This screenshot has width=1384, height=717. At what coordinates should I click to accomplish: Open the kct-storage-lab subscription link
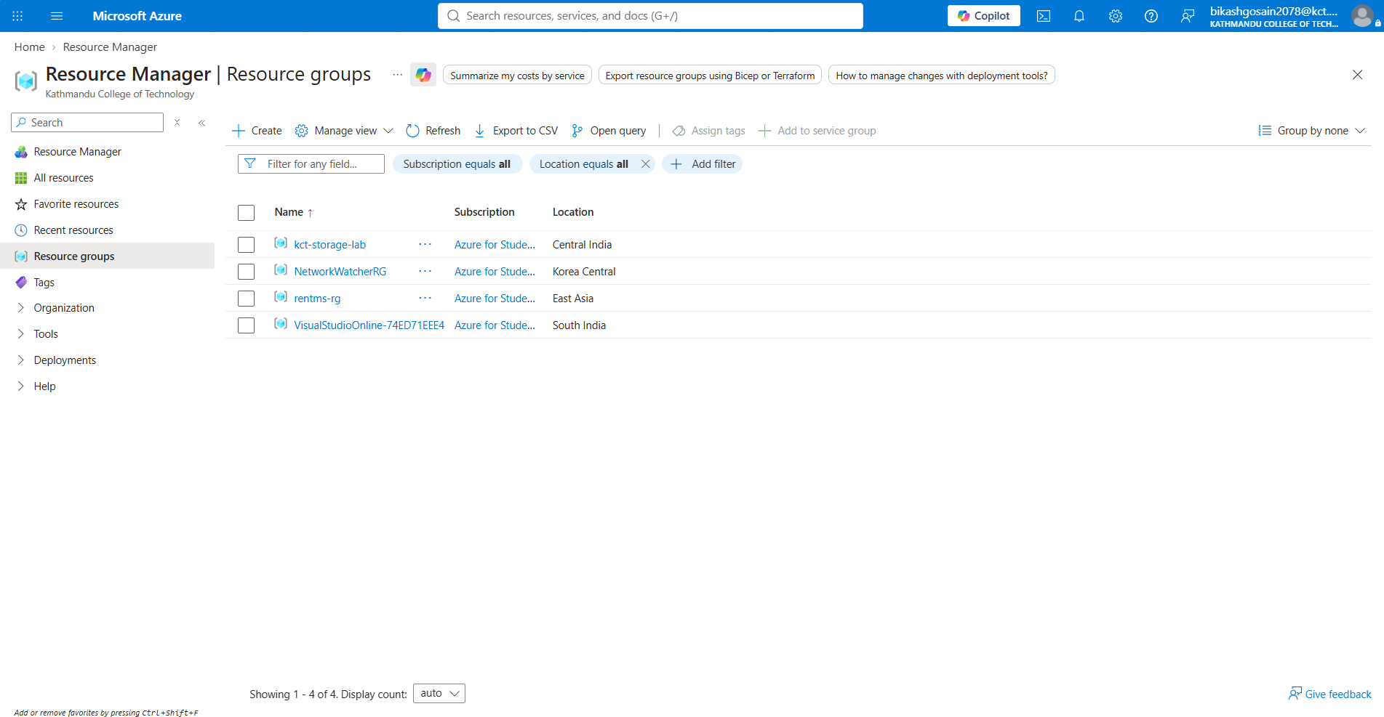pos(495,245)
